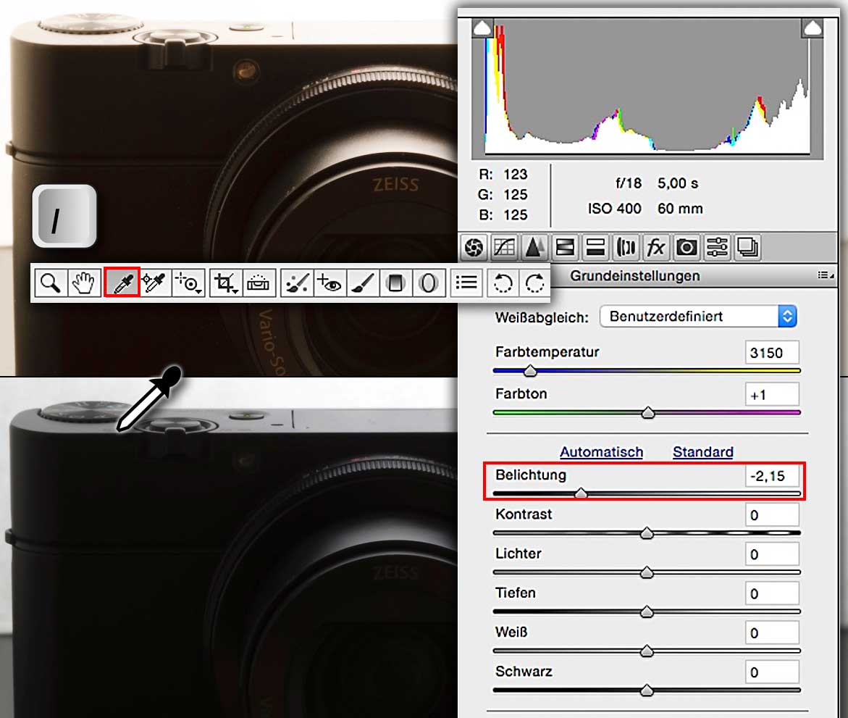Select the Straighten tool
Viewport: 848px width, 718px height.
click(259, 281)
